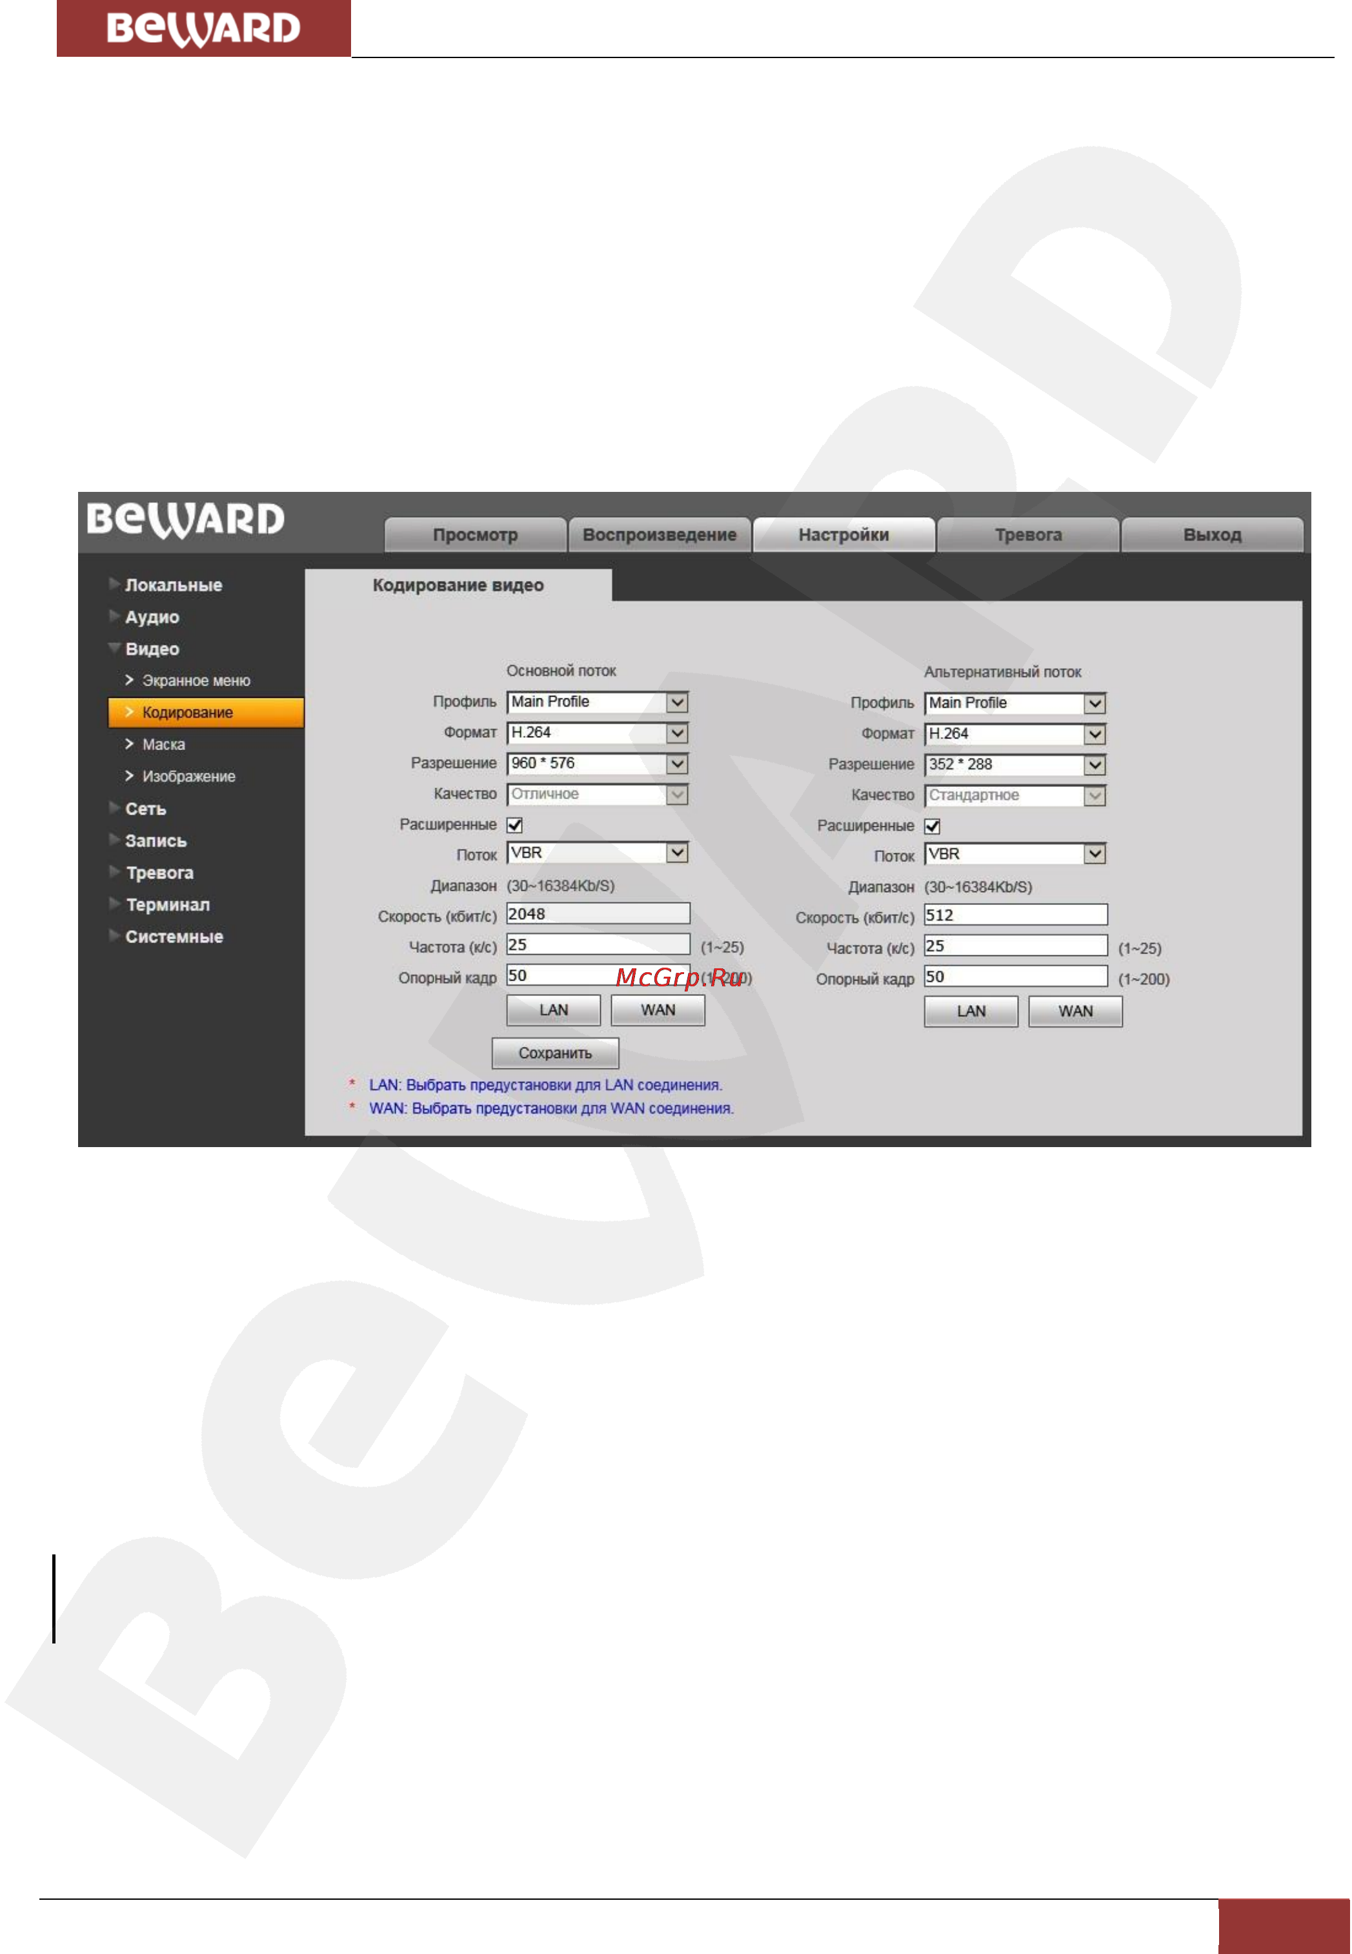Click the WAN preset hint text

coord(552,1109)
